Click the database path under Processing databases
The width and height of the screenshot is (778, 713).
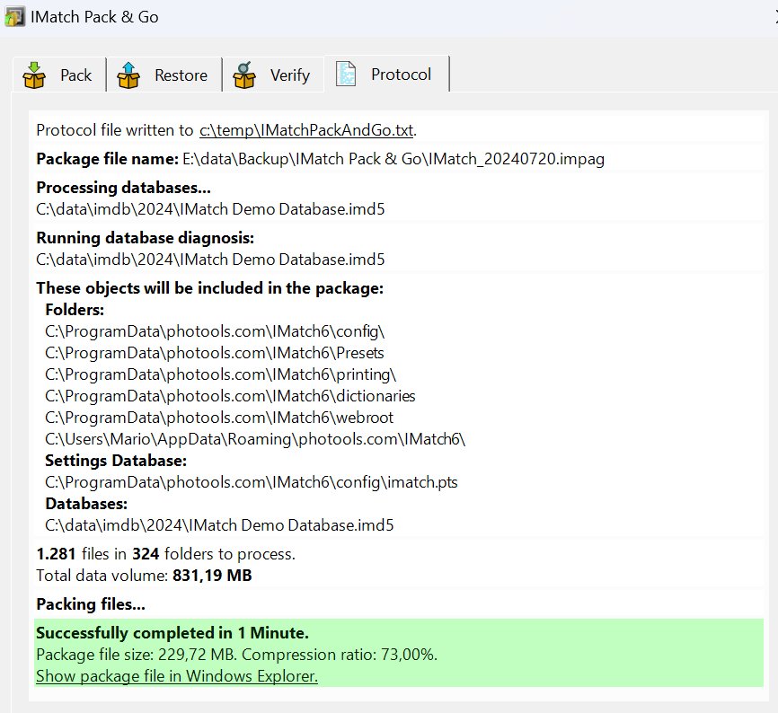210,209
